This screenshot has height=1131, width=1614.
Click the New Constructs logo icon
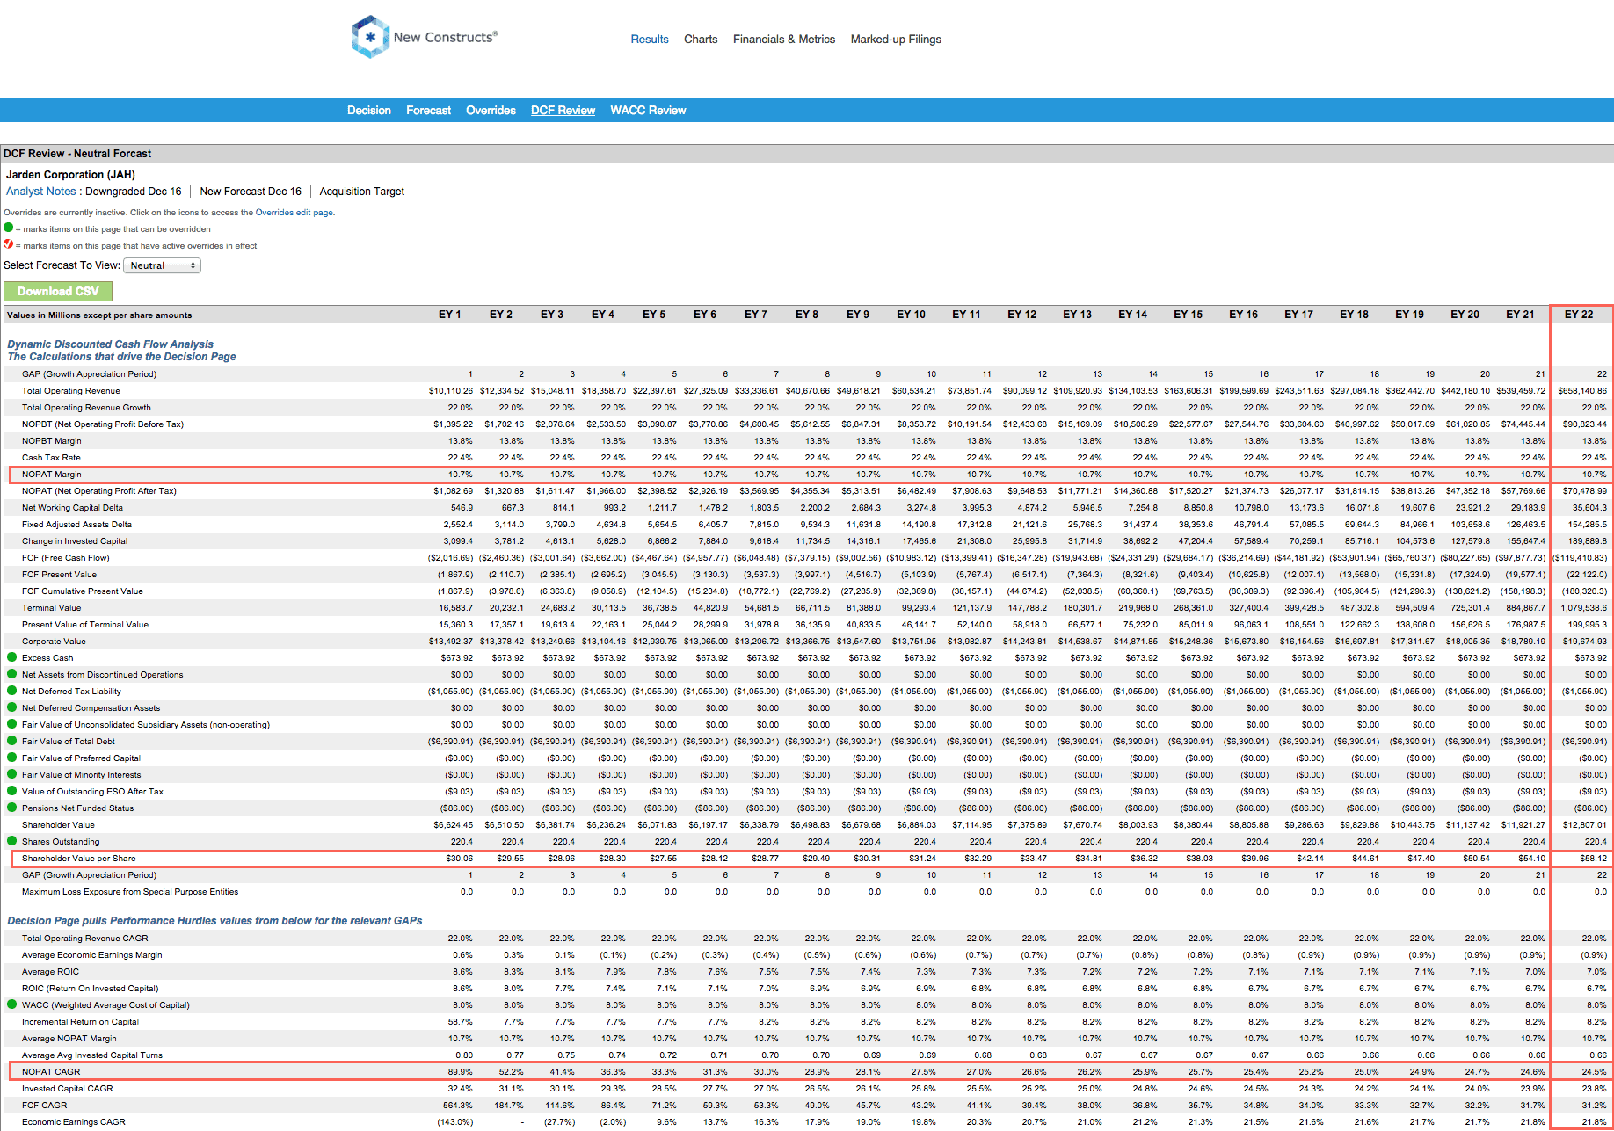(370, 37)
